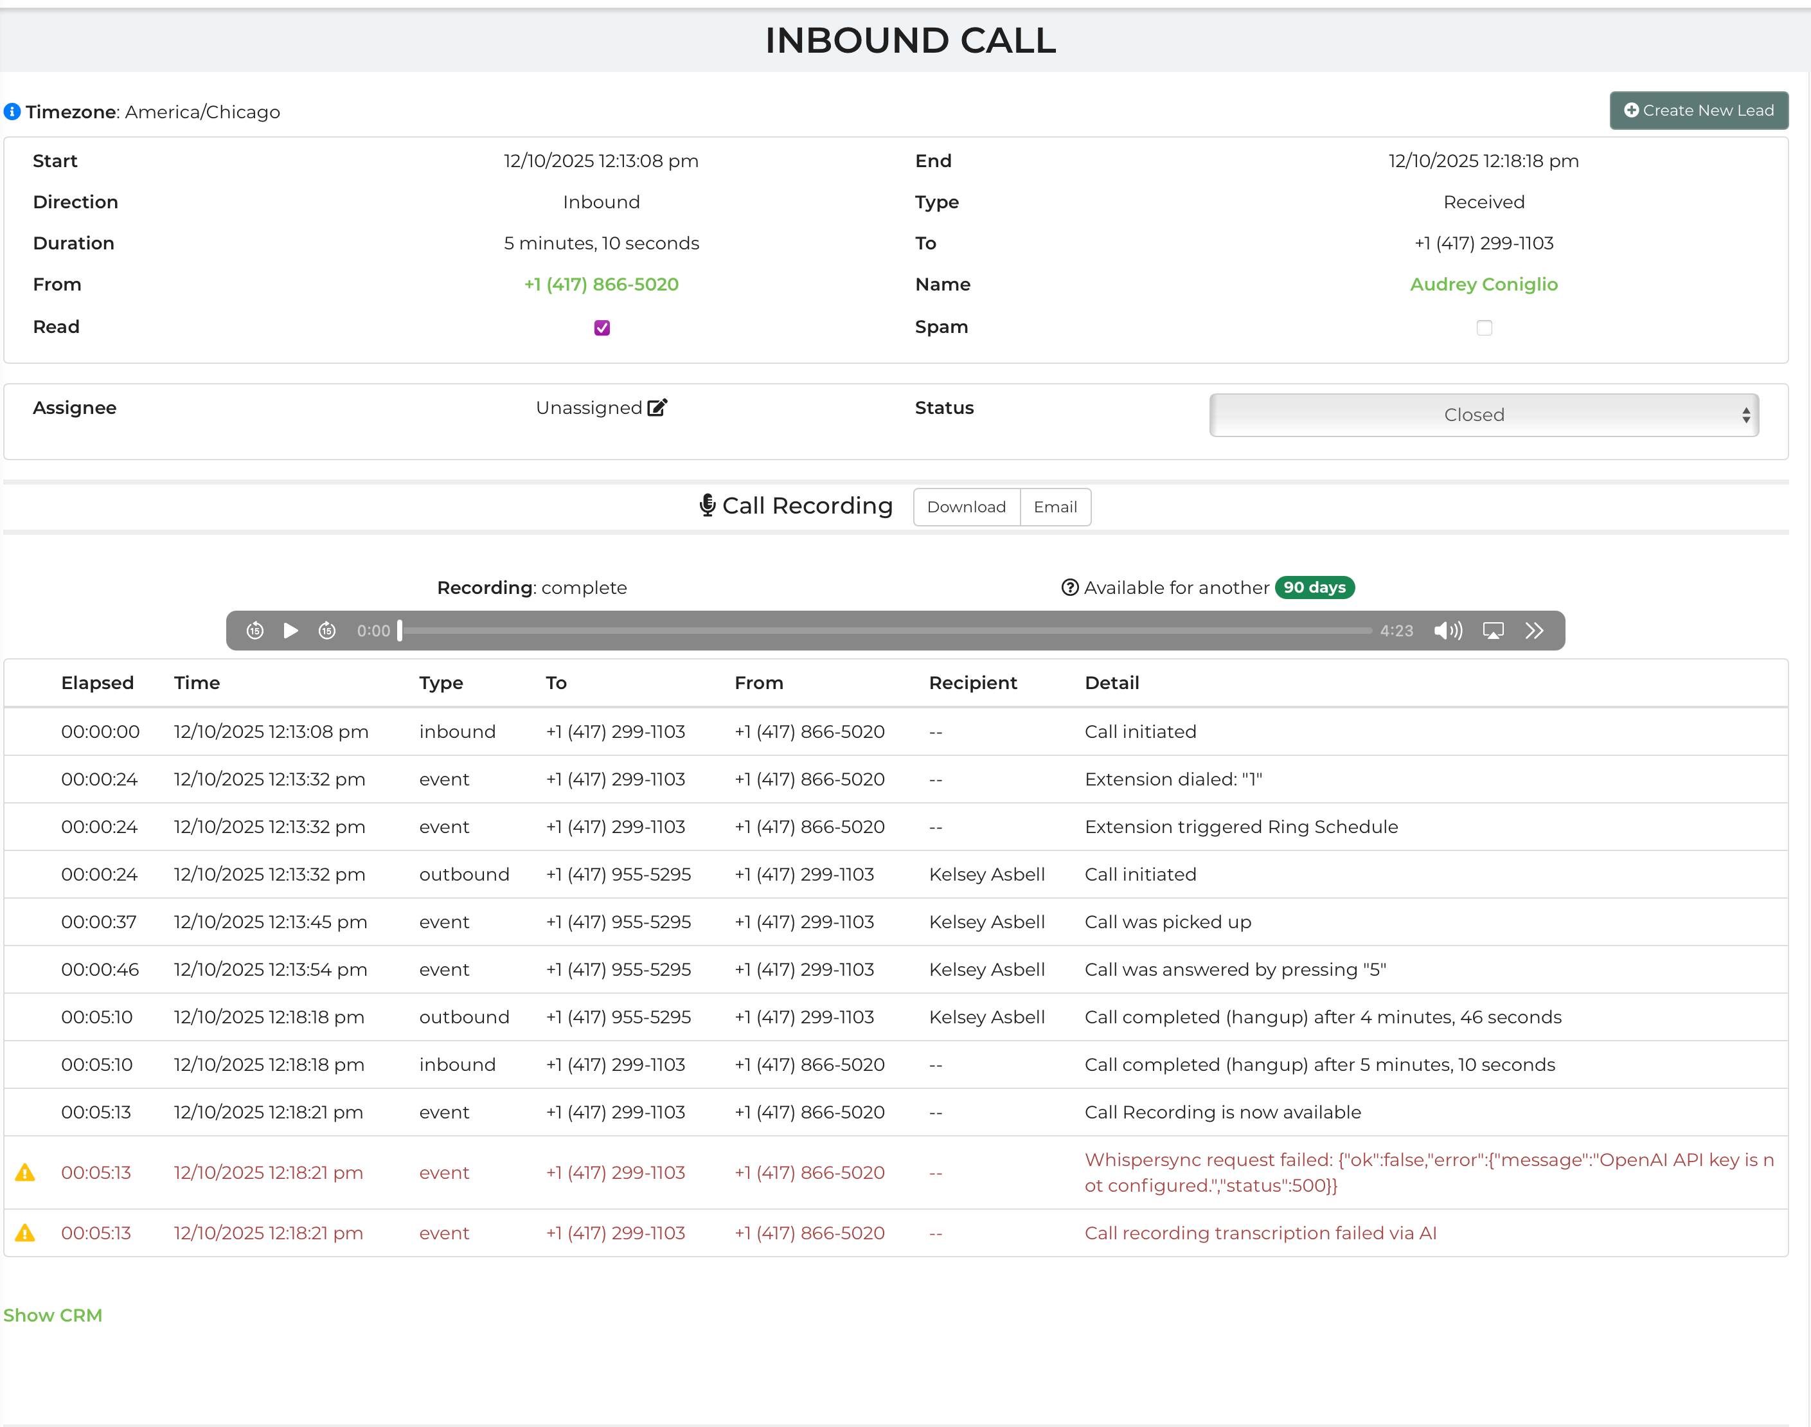Click the Create New Lead button
Screen dimensions: 1811x1427
click(x=1699, y=111)
